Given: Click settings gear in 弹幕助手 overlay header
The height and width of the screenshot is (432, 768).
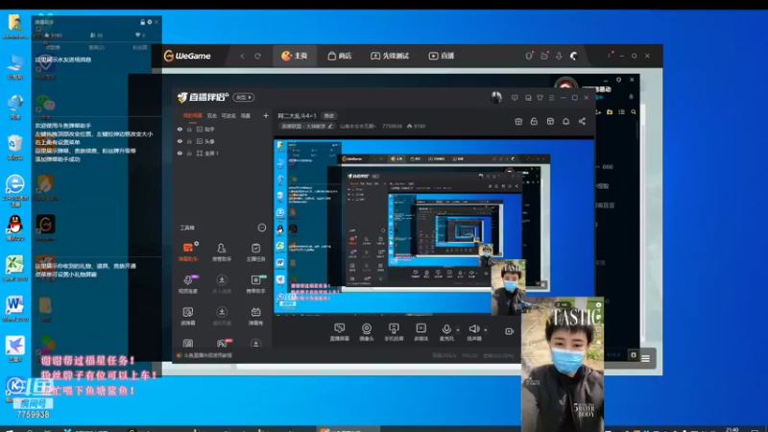Looking at the screenshot, I should [x=150, y=22].
